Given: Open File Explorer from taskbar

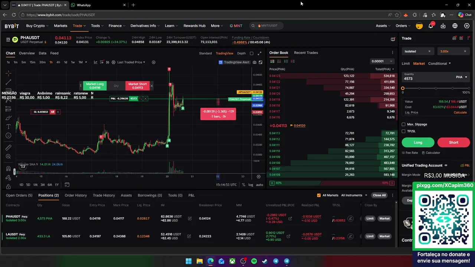Looking at the screenshot, I should coord(199,261).
